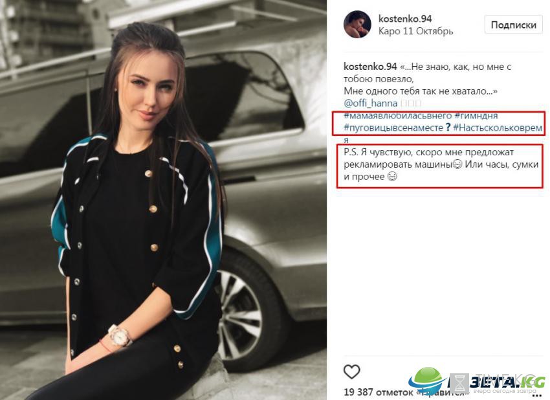Click the heart like icon

click(x=351, y=372)
